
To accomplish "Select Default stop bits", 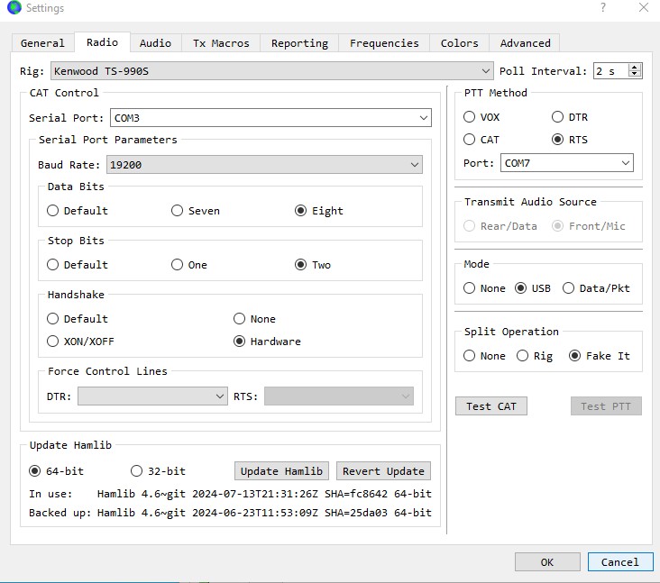I will (x=78, y=265).
